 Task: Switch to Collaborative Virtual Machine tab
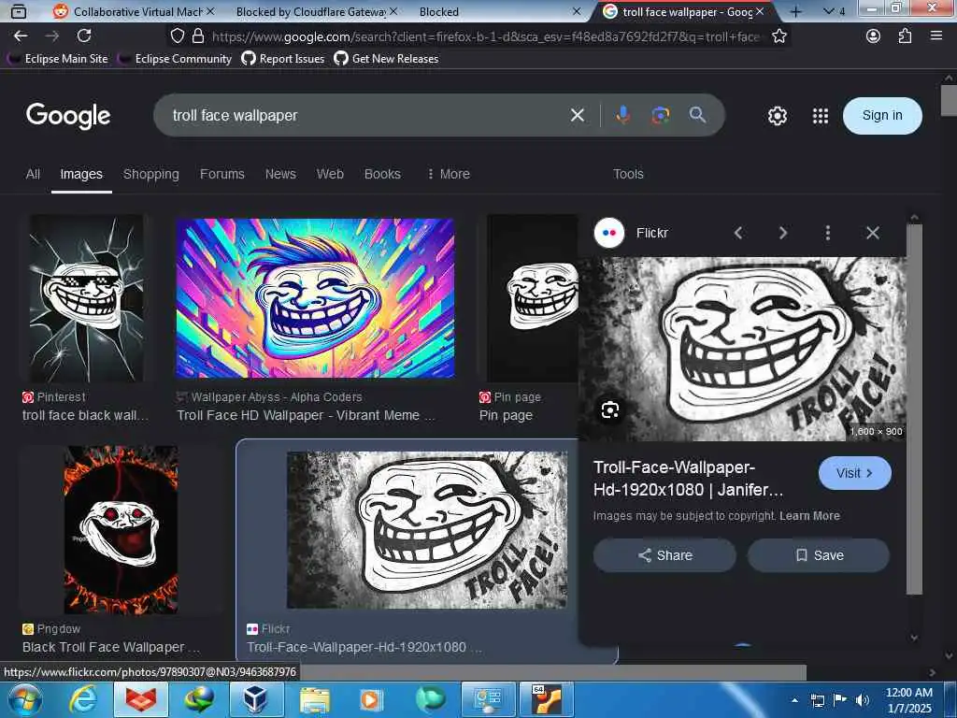point(131,11)
